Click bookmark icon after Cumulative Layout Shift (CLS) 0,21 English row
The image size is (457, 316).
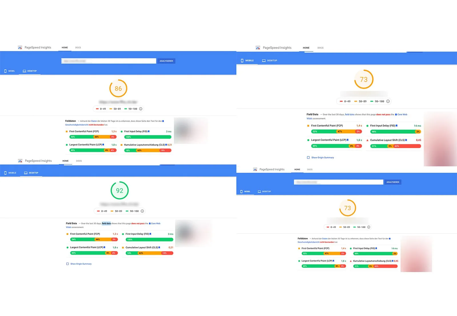(159, 247)
